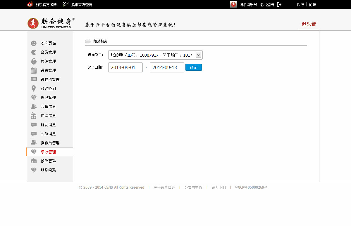Click the start date field 2014-09-01
This screenshot has height=226, width=351.
(125, 67)
